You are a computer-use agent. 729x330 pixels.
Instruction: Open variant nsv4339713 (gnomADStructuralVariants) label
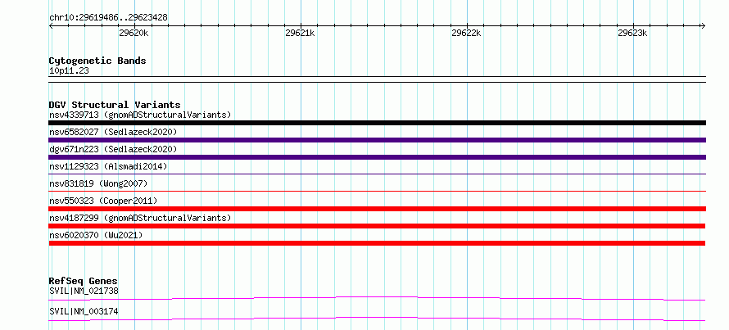coord(140,115)
